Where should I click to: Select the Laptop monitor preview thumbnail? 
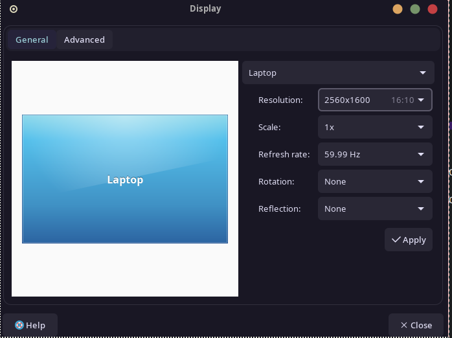[125, 179]
